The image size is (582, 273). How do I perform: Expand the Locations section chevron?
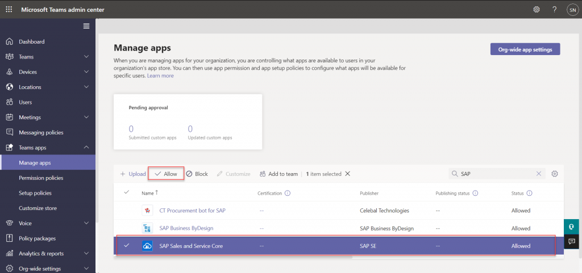[86, 87]
